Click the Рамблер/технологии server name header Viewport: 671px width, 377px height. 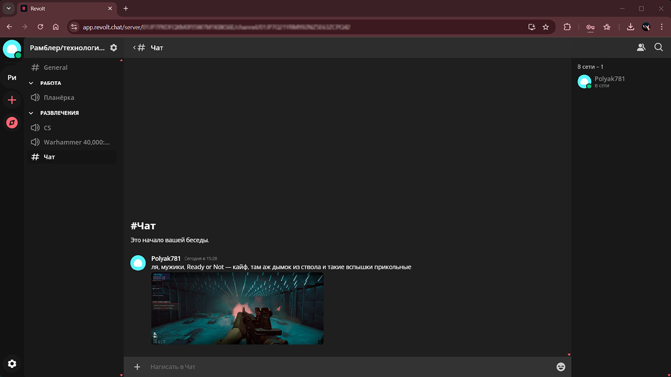tap(67, 48)
